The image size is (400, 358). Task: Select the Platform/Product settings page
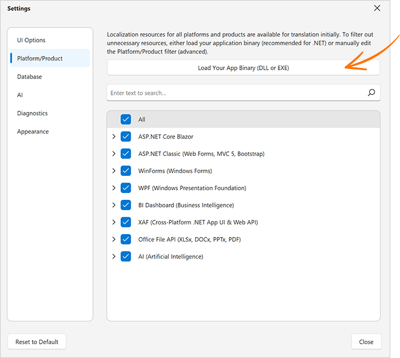pos(50,58)
